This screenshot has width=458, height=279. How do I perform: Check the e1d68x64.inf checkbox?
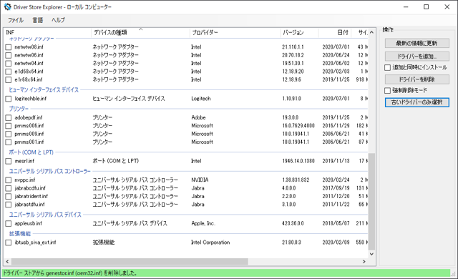coord(9,72)
